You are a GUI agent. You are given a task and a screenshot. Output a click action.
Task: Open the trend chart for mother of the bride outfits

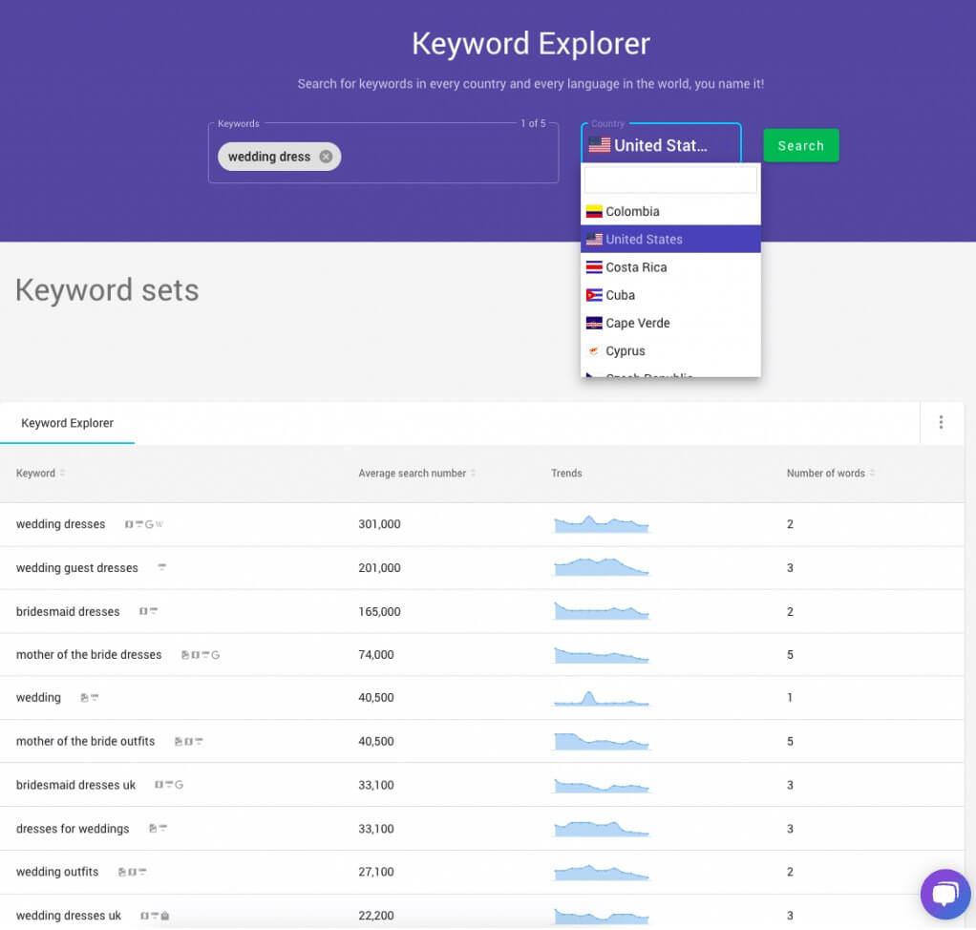pos(602,741)
